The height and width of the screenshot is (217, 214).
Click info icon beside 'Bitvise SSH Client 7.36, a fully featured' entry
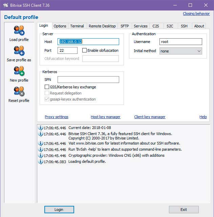[41, 134]
